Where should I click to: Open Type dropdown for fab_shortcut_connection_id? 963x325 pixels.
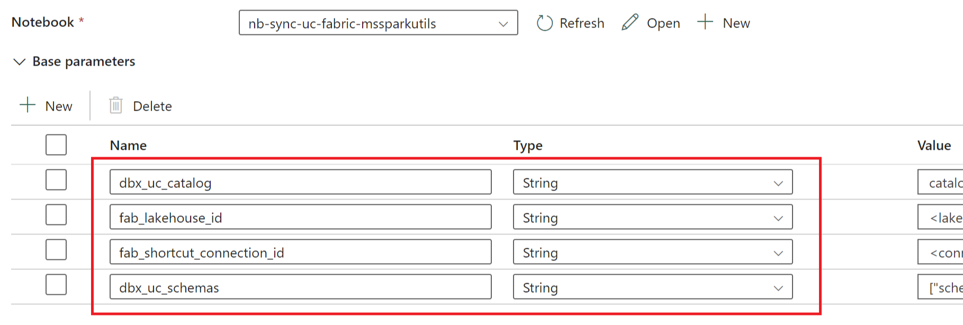click(652, 252)
